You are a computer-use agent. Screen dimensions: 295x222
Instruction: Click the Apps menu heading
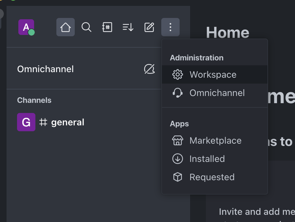click(x=179, y=124)
